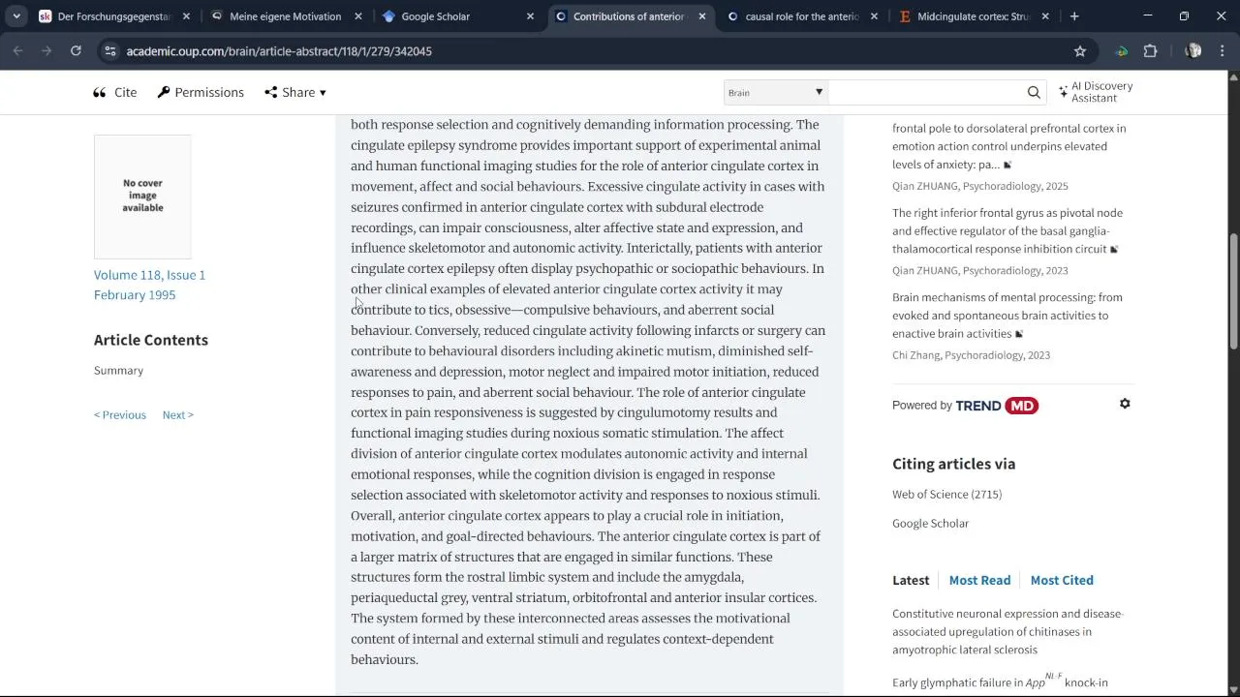Go to Previous article

pyautogui.click(x=120, y=414)
